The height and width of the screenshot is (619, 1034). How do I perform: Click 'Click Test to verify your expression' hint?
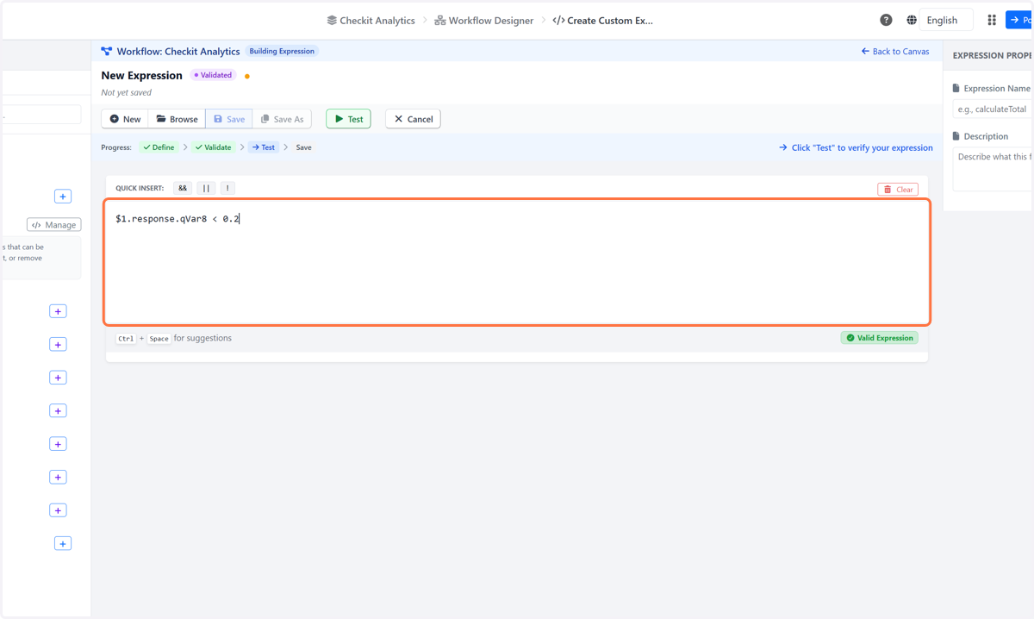[x=856, y=147]
